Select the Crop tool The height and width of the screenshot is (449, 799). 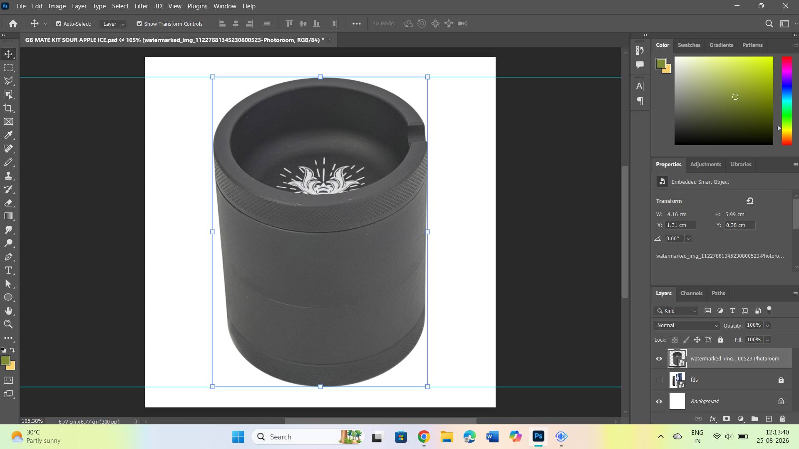(8, 108)
